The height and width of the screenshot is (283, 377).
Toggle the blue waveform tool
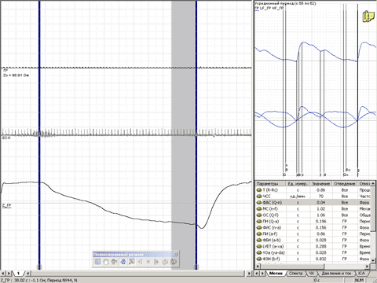[x=123, y=262]
